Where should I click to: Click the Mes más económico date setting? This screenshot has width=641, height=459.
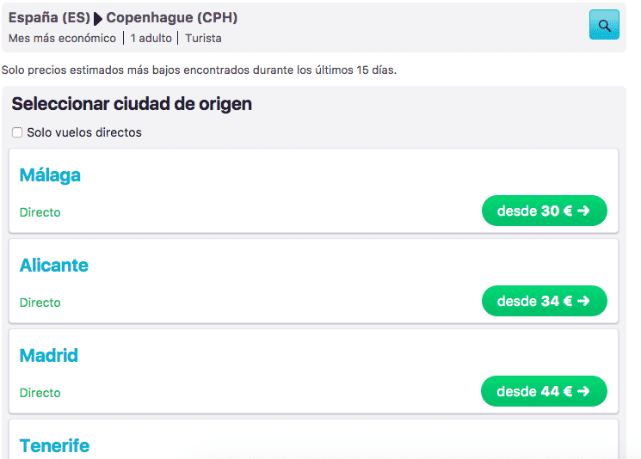(x=62, y=39)
